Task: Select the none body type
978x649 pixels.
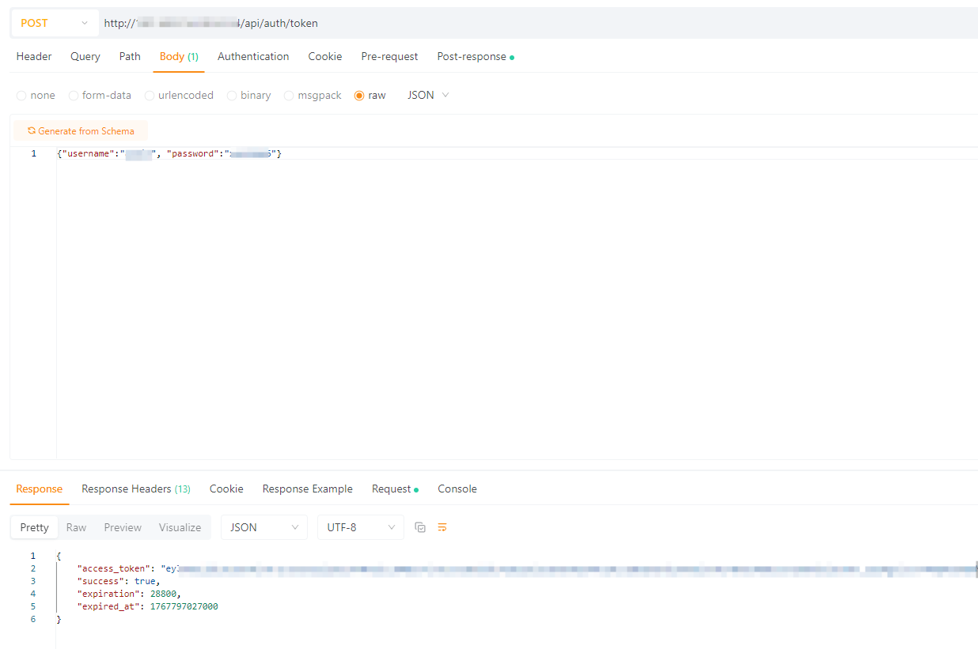Action: (x=21, y=96)
